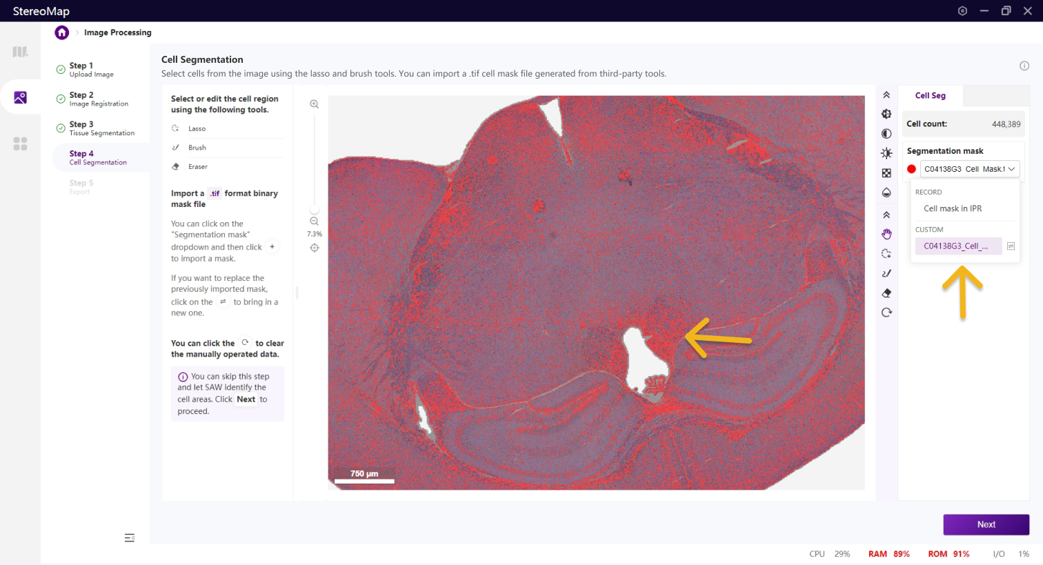Click the clear manual edits reset icon
The width and height of the screenshot is (1043, 565).
click(886, 313)
